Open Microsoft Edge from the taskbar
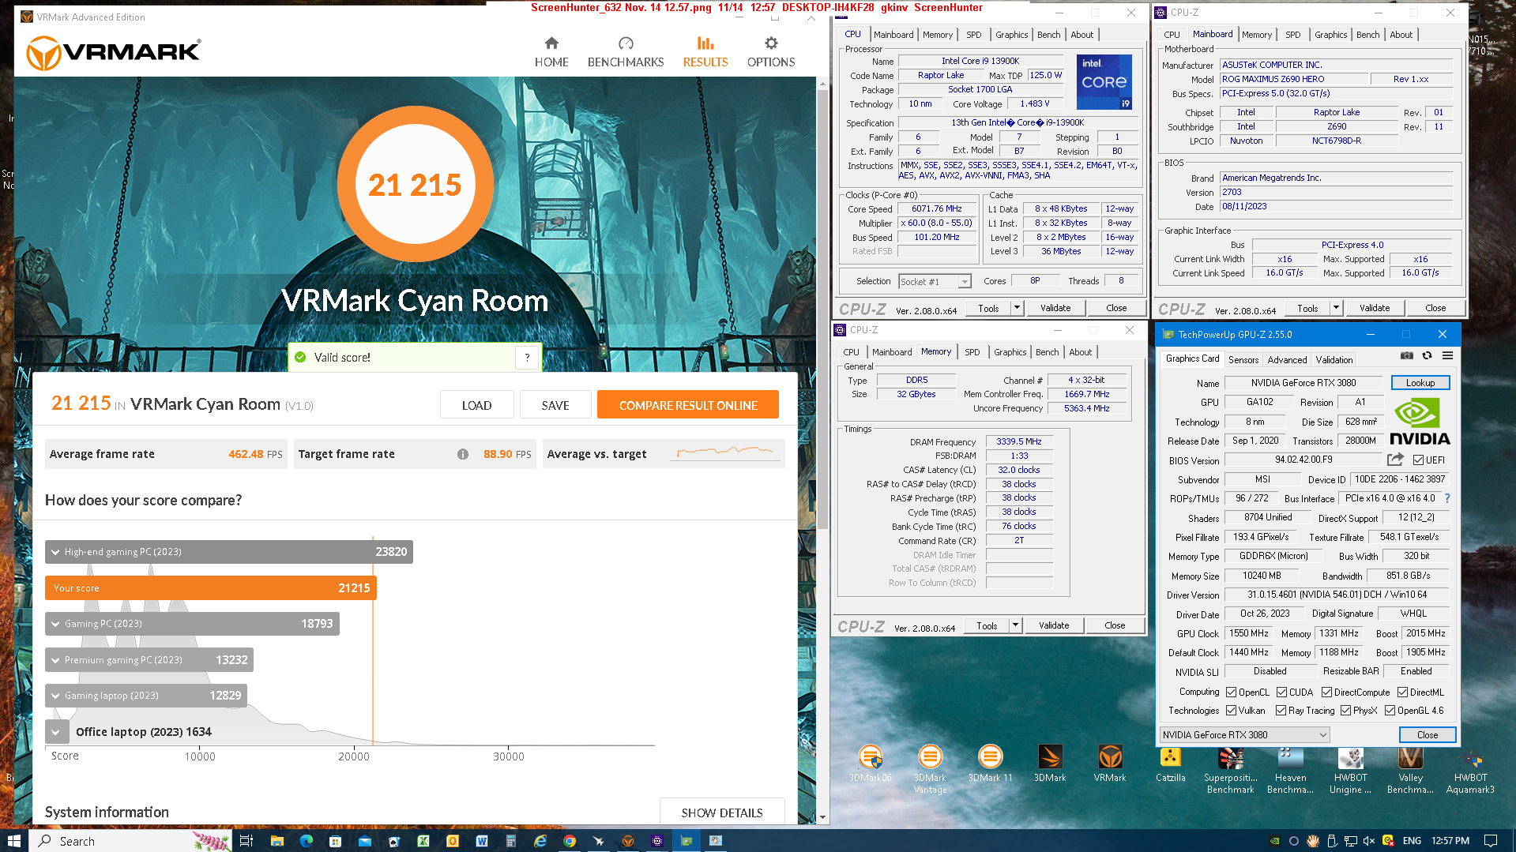Viewport: 1516px width, 852px height. click(x=307, y=841)
